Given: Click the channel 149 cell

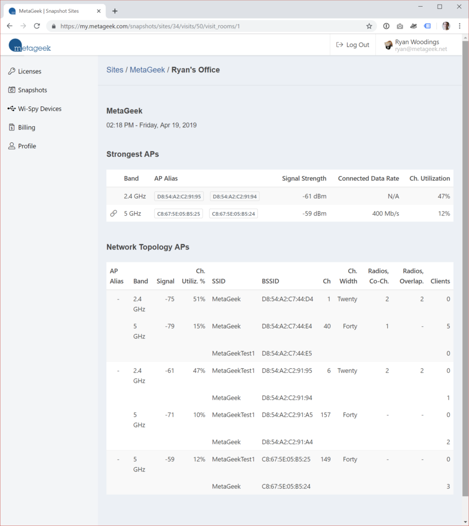Looking at the screenshot, I should [x=325, y=459].
